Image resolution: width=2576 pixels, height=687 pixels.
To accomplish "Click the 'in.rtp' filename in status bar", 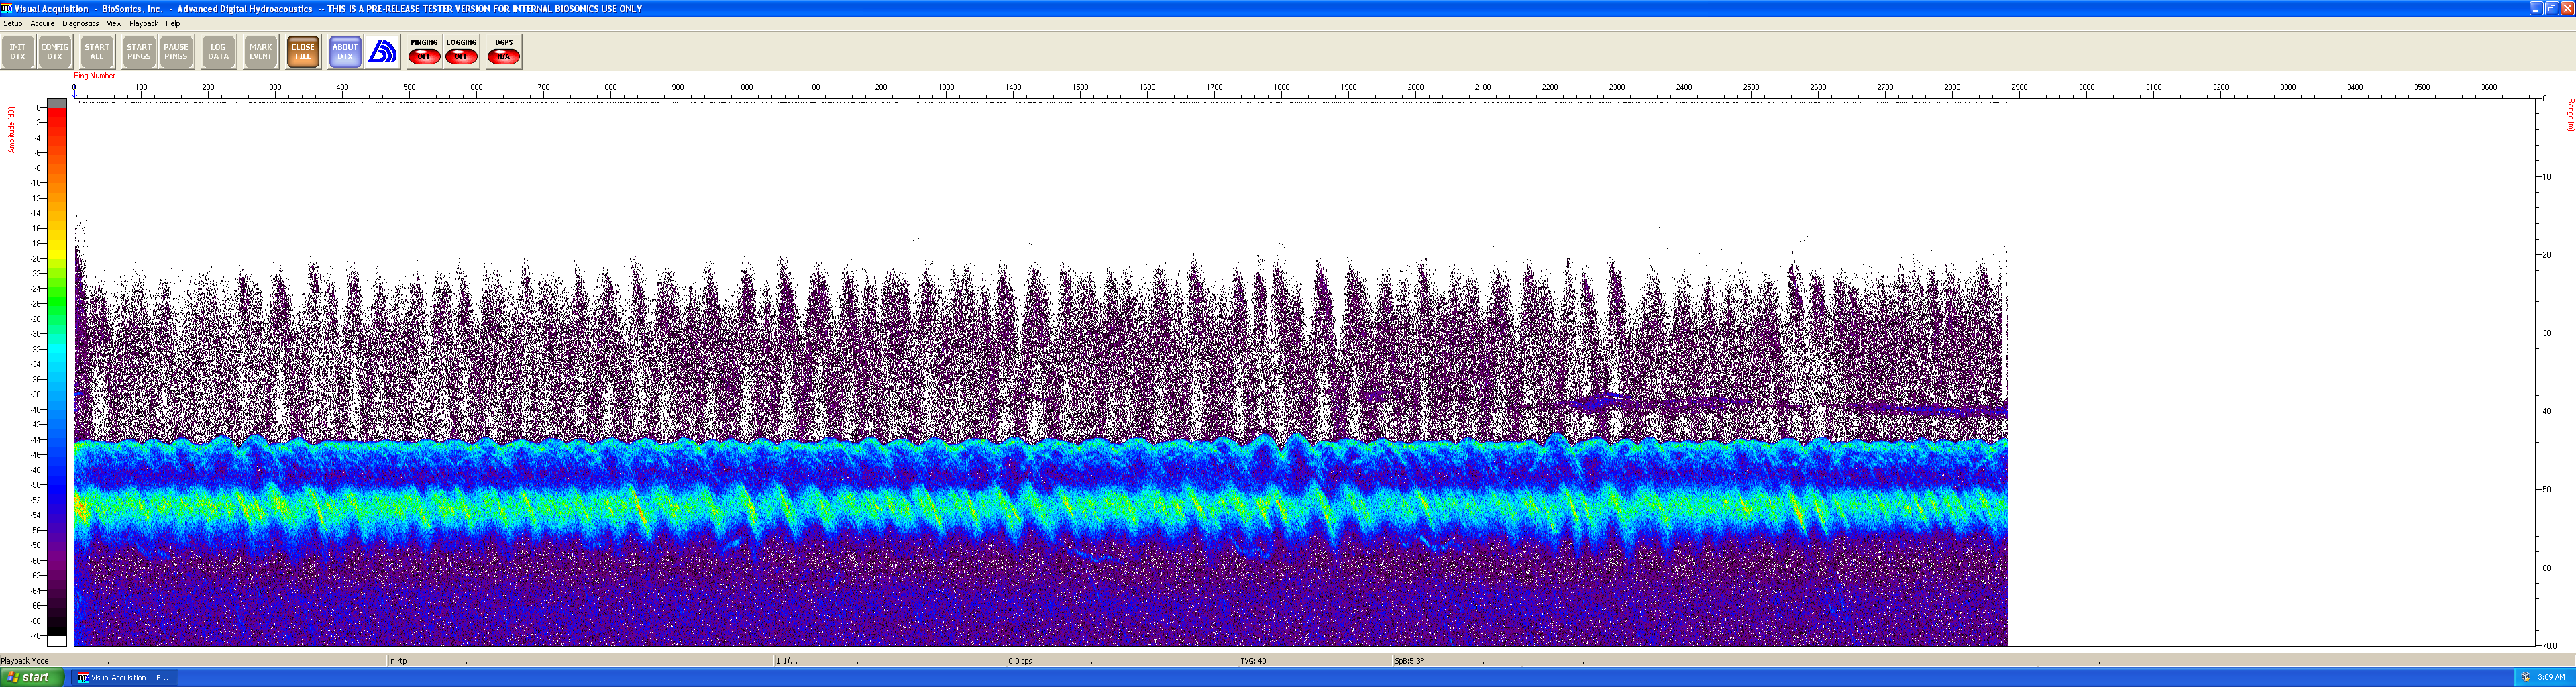I will click(x=398, y=661).
